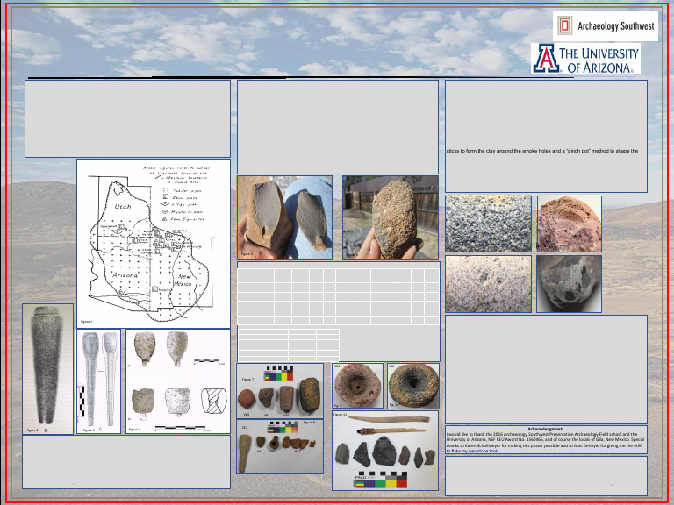Select the hand-held rough stone by fence photo
Screen dimensions: 674x505
391,217
